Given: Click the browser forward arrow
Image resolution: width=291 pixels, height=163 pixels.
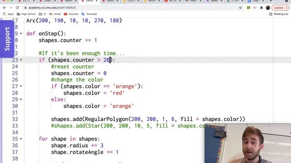Looking at the screenshot, I should (11, 8).
